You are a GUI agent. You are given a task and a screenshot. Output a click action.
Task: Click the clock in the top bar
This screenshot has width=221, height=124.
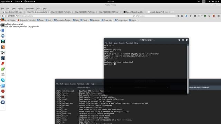point(110,1)
